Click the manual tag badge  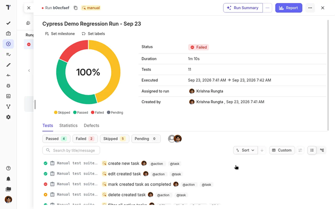tap(91, 8)
